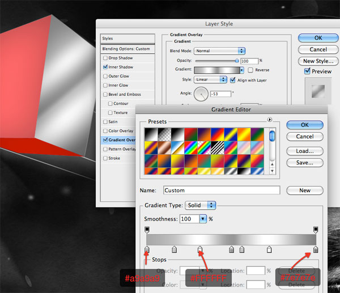
Task: Select the violet-green-orange preset
Action: tap(257, 134)
